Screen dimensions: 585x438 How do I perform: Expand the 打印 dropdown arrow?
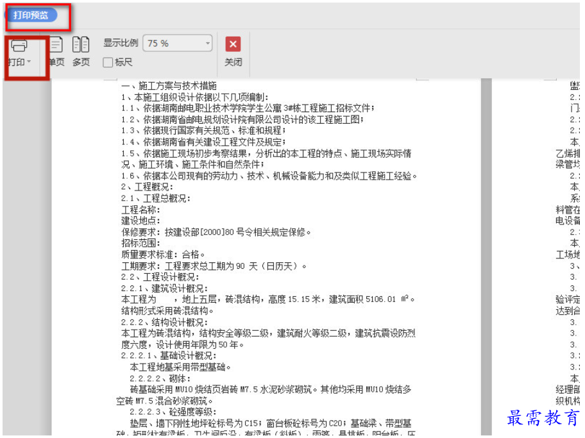coord(29,62)
